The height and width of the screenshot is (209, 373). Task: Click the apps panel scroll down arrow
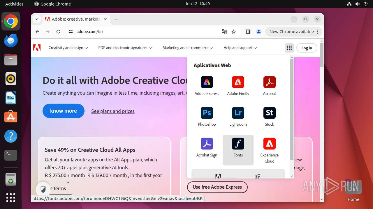(292, 176)
